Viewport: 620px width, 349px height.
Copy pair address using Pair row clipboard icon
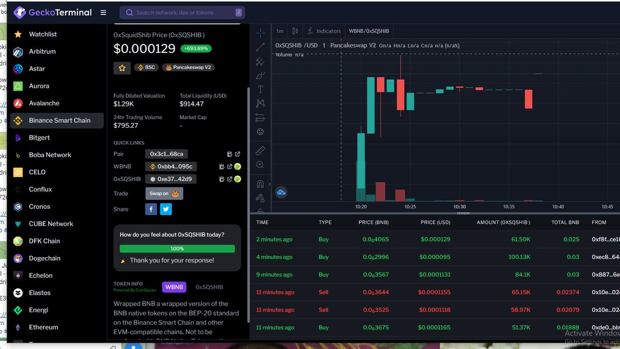[x=229, y=154]
